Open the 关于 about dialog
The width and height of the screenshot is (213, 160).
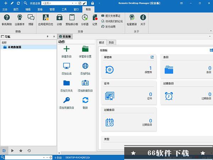[x=143, y=20]
